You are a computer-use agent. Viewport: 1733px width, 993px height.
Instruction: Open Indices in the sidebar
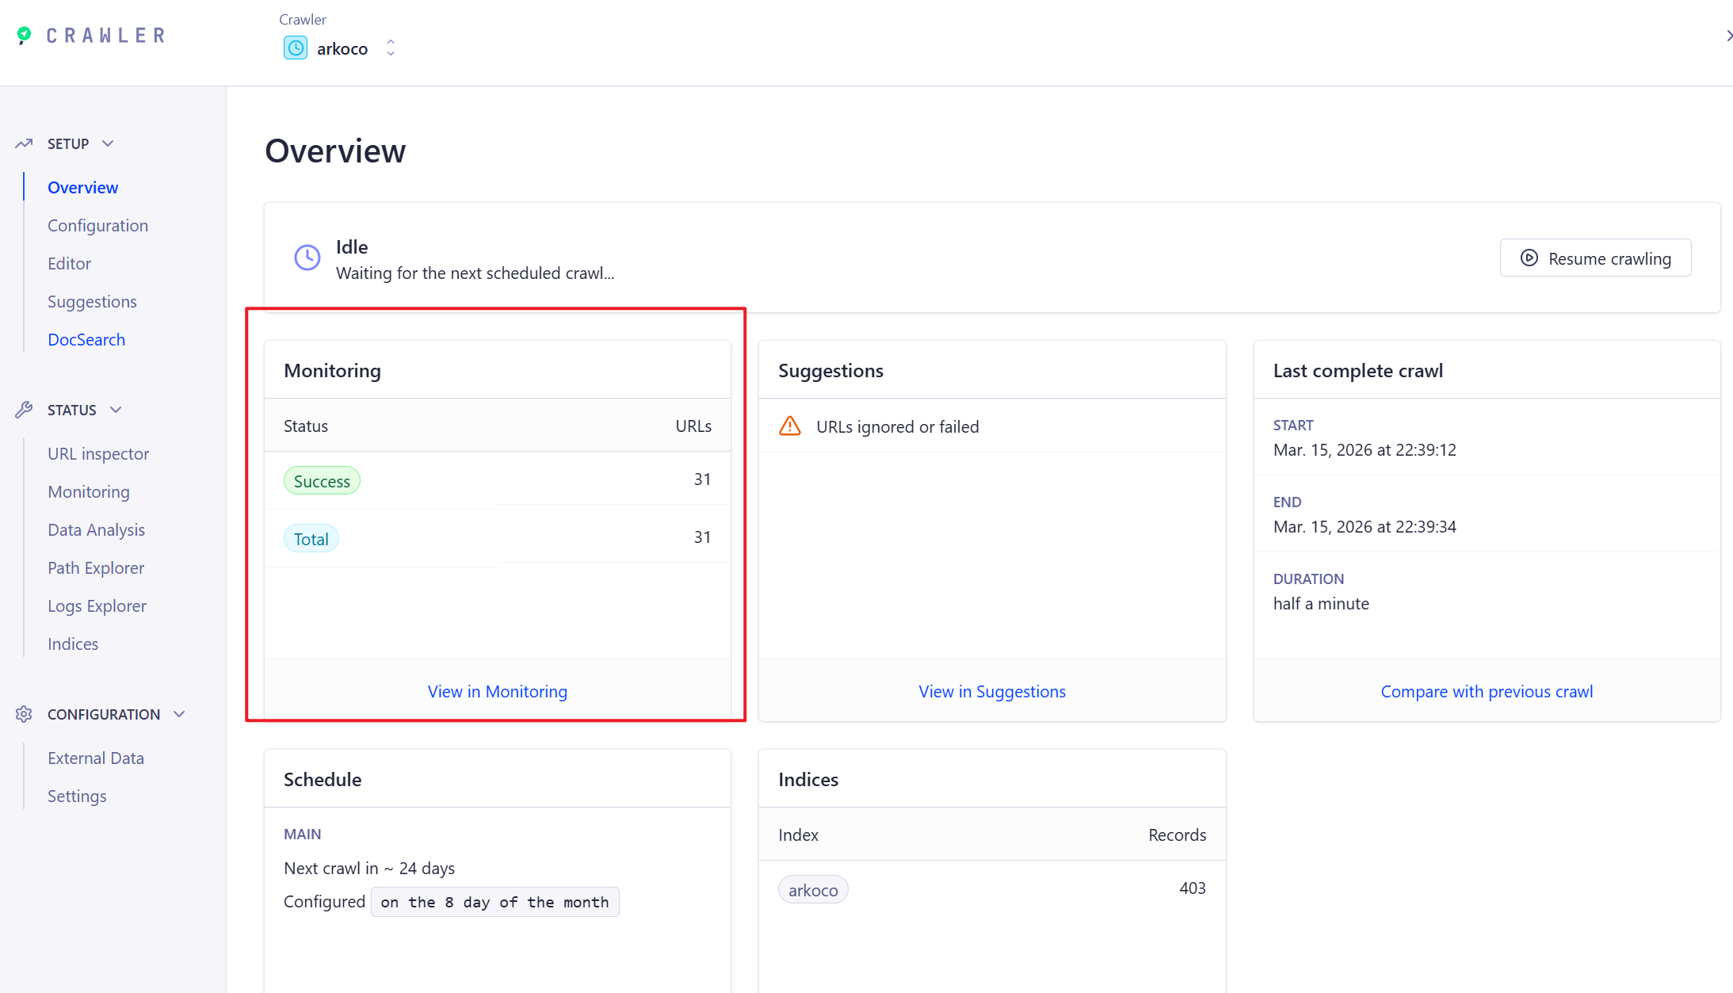[x=73, y=644]
